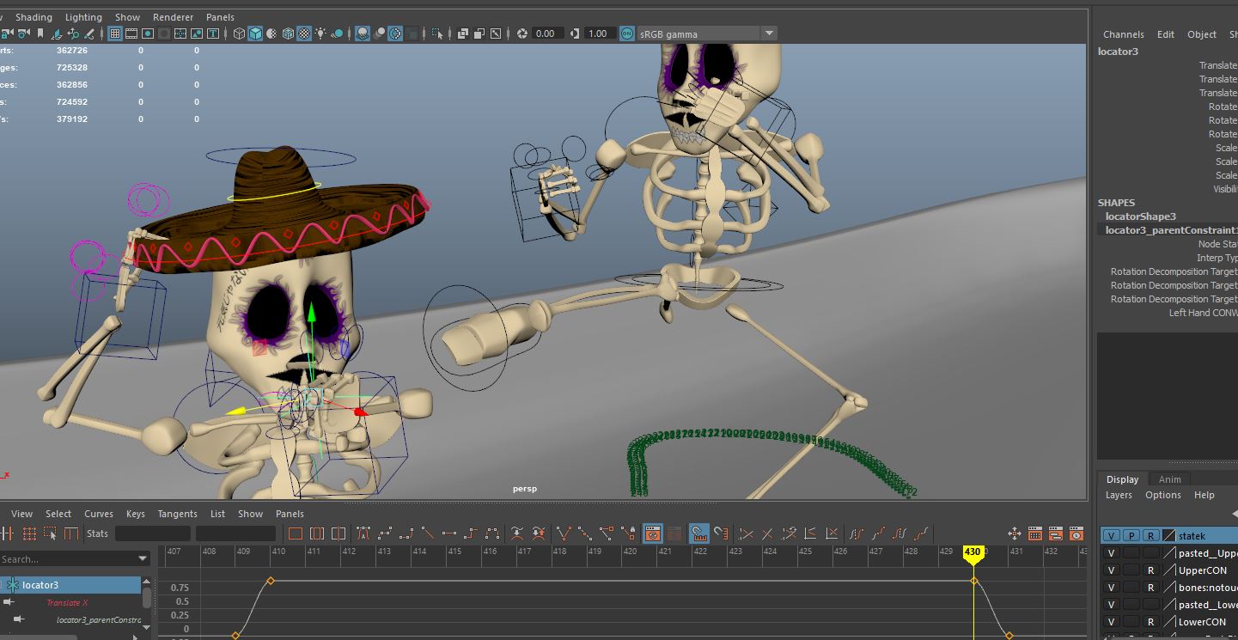Toggle the grid display icon in viewport toolbar
The image size is (1238, 640).
coord(114,34)
